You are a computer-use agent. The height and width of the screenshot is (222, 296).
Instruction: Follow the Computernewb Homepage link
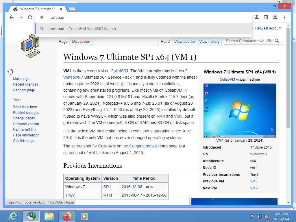pos(143,146)
